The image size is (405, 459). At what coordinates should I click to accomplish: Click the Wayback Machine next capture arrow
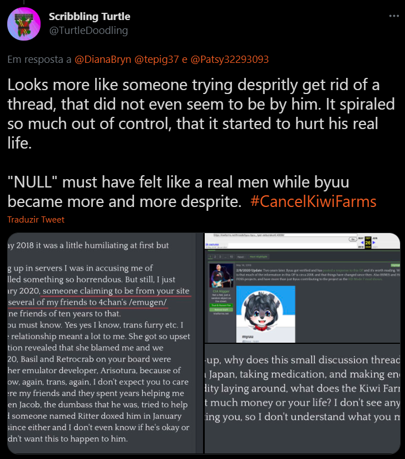point(374,243)
